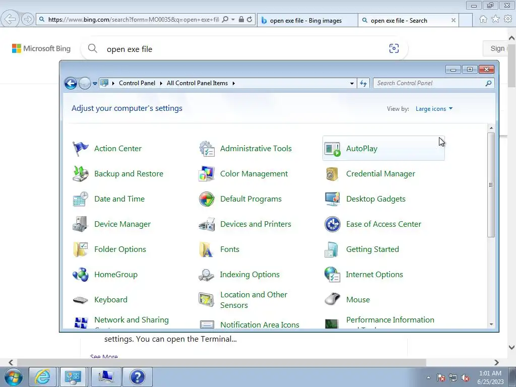The height and width of the screenshot is (387, 516).
Task: Open the IE address bar search dropdown arrow
Action: tap(233, 20)
